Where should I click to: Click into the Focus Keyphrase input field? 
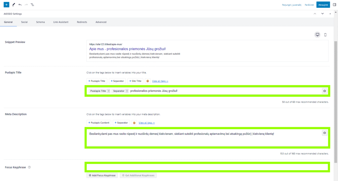(207, 167)
